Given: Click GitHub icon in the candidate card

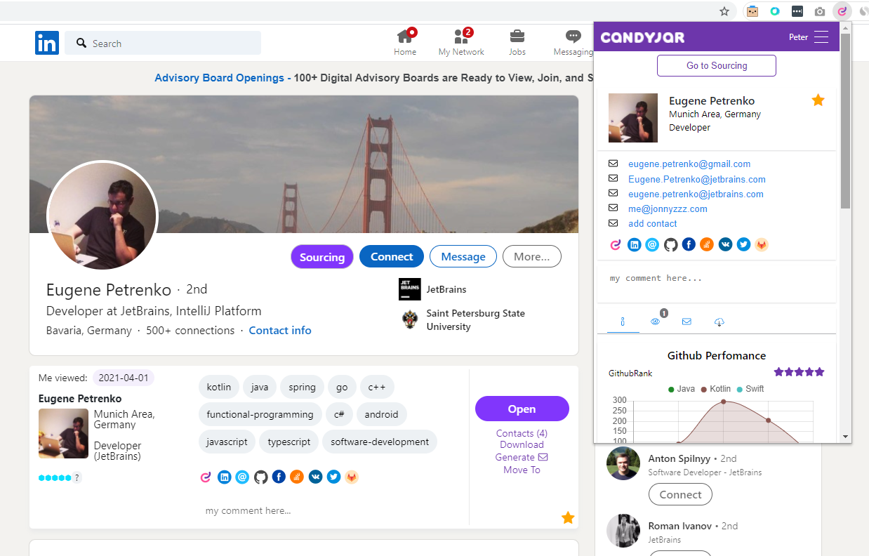Looking at the screenshot, I should coord(261,477).
